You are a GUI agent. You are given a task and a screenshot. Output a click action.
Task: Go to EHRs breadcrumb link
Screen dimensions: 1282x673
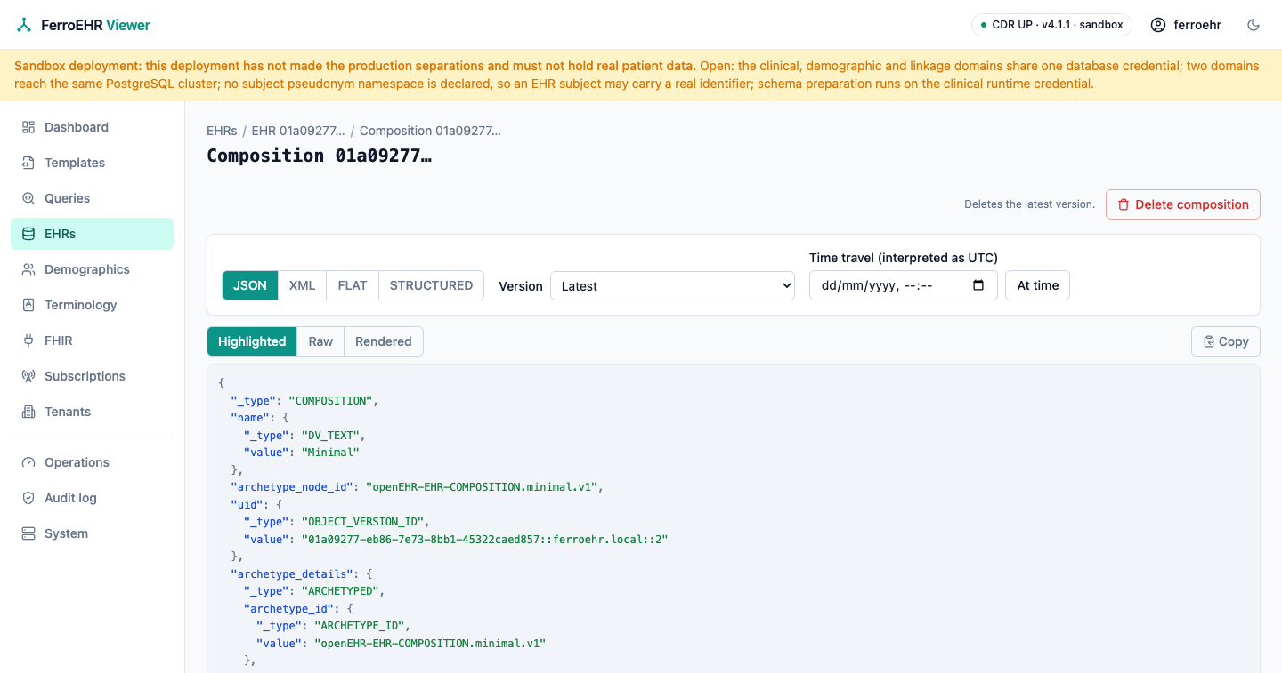222,131
